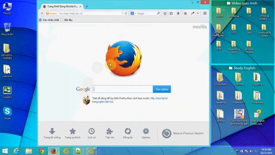
Task: Open the Window Phone folder
Action: [x=249, y=47]
